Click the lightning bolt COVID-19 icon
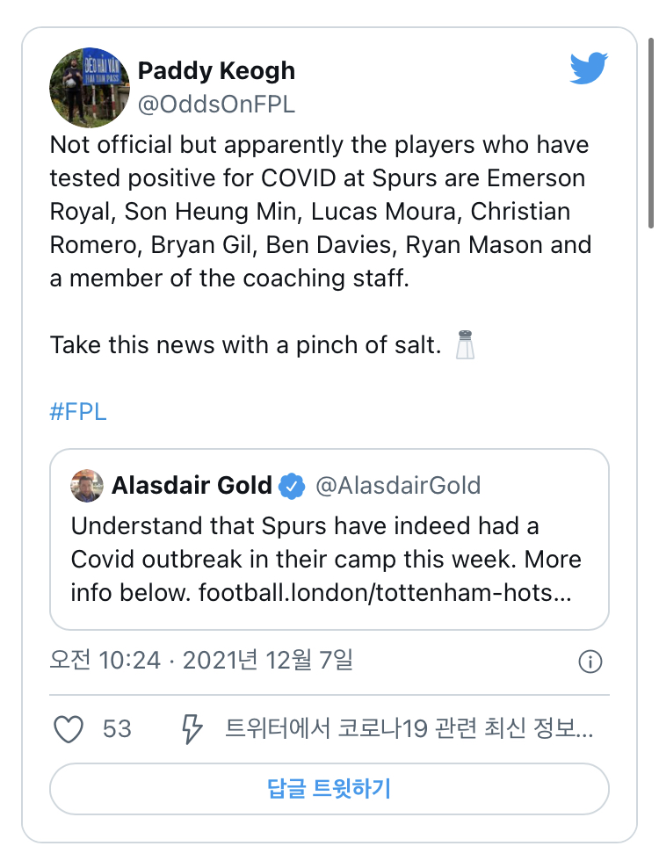 pos(191,729)
